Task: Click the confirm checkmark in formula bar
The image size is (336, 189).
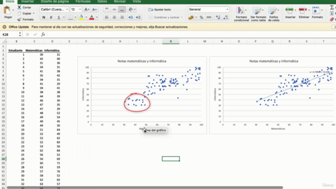Action: pyautogui.click(x=35, y=34)
